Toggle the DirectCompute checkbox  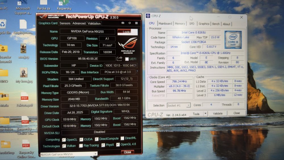point(97,139)
